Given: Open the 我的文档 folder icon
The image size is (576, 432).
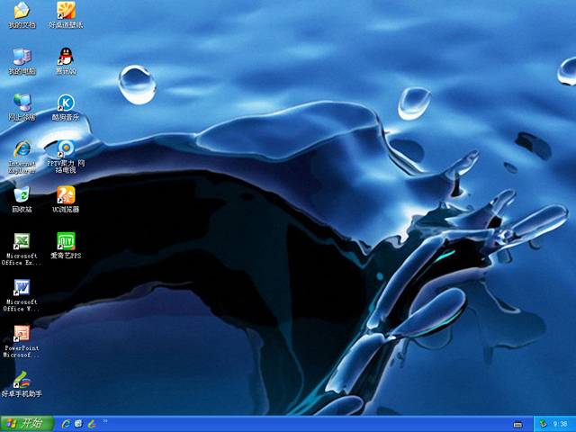Looking at the screenshot, I should tap(22, 12).
